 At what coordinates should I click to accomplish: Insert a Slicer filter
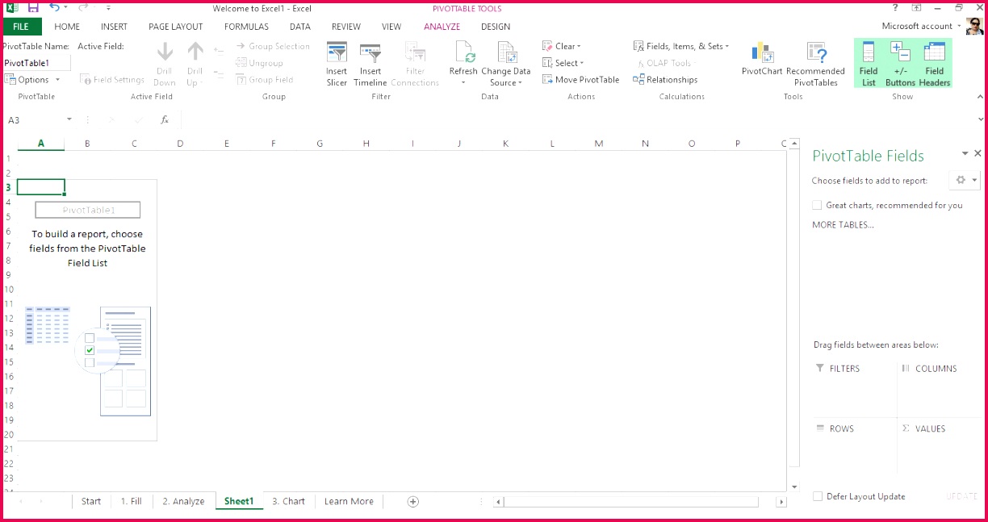[337, 65]
